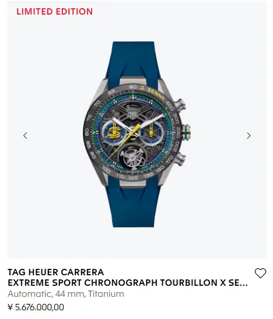The width and height of the screenshot is (273, 319).
Task: Click the yellow SENNA text on bezel
Action: (156, 94)
